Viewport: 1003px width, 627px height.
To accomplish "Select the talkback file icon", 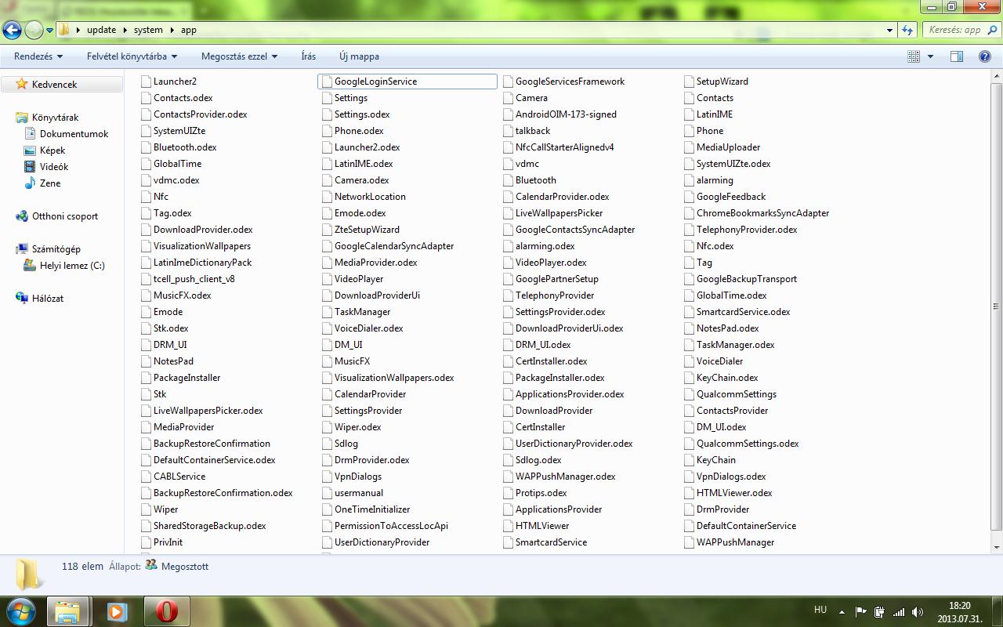I will point(508,130).
